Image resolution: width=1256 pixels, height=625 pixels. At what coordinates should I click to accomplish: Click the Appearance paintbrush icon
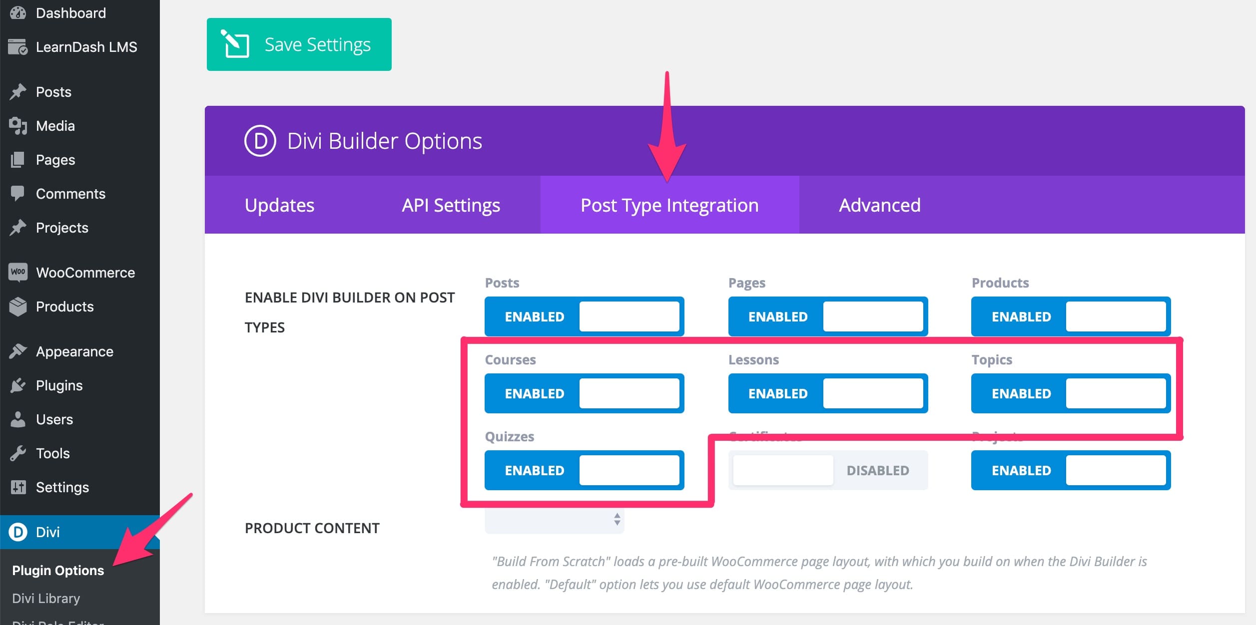(x=18, y=351)
